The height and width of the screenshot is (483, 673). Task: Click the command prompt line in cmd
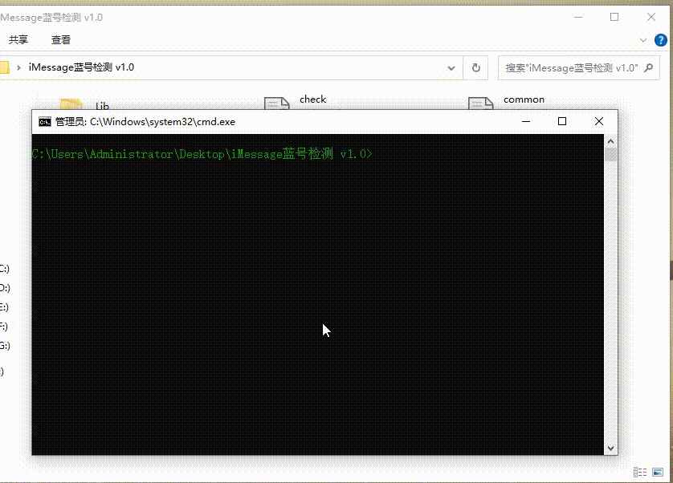point(202,153)
